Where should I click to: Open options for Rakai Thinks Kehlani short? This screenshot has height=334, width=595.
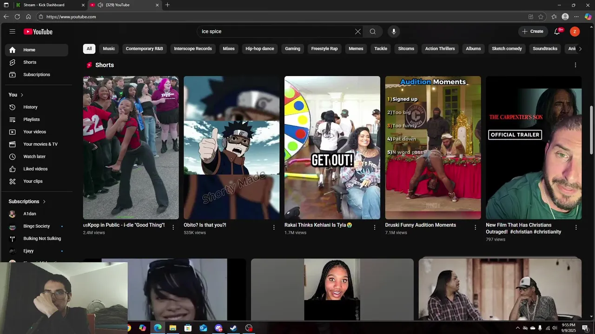[375, 227]
